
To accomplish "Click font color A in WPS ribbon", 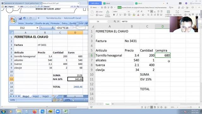I will coord(138,15).
